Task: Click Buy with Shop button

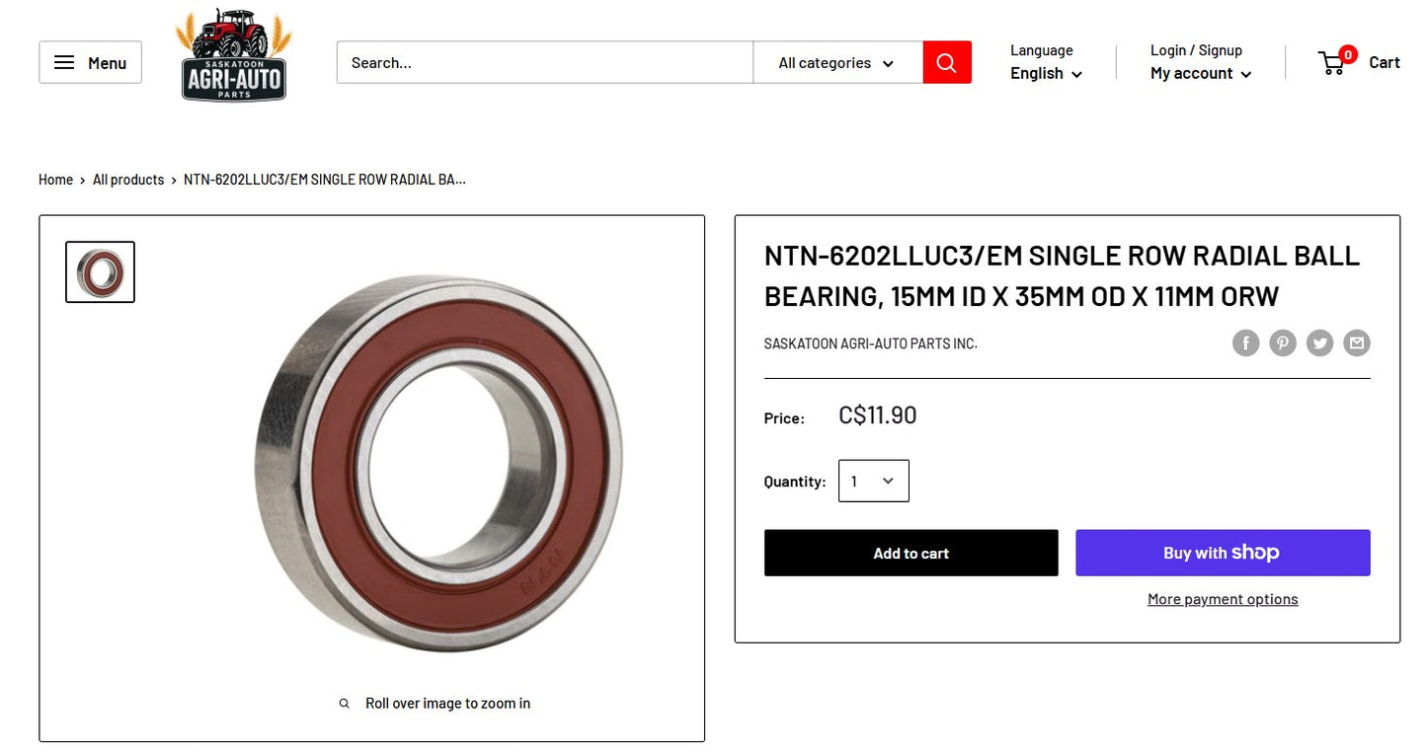Action: [x=1222, y=553]
